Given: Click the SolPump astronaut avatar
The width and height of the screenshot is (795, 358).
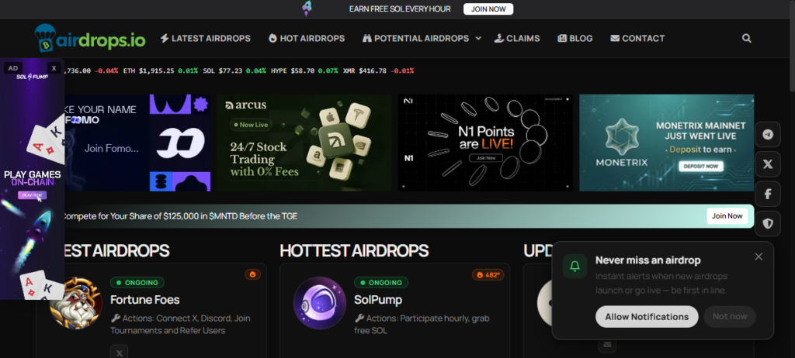Looking at the screenshot, I should (x=319, y=303).
